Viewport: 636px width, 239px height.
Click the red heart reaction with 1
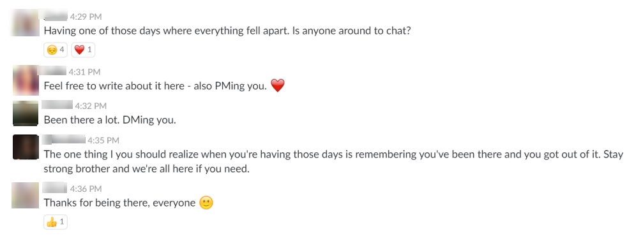click(83, 50)
